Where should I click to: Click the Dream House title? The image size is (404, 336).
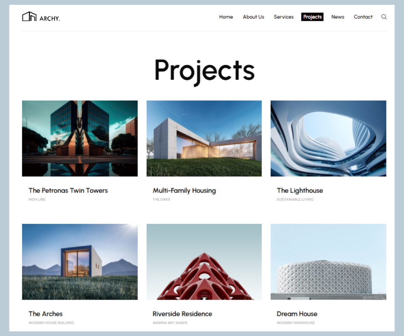click(297, 314)
